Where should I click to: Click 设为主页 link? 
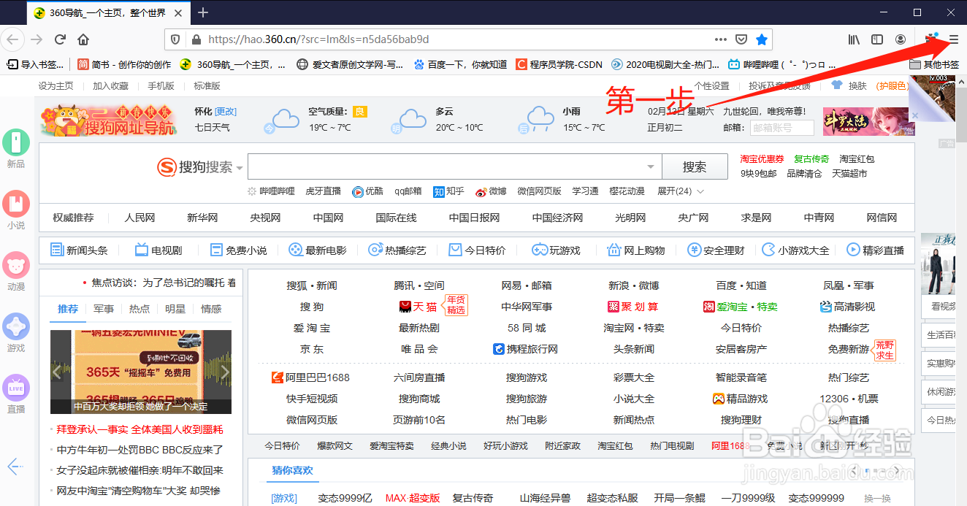point(56,86)
